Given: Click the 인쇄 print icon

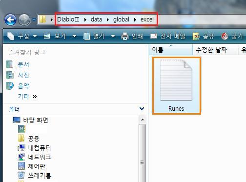Looking at the screenshot, I should pyautogui.click(x=125, y=36).
